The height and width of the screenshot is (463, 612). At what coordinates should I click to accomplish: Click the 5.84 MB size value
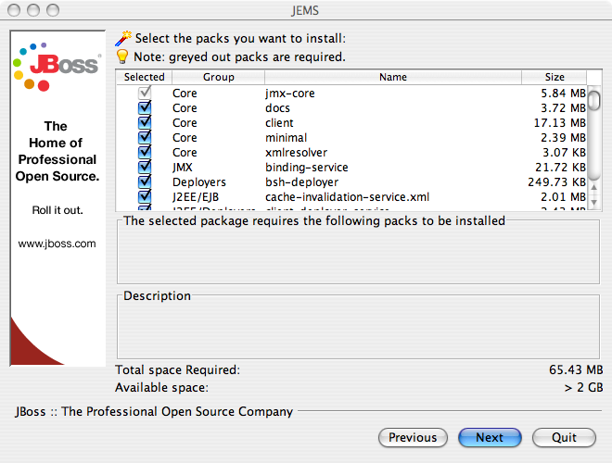tap(563, 94)
